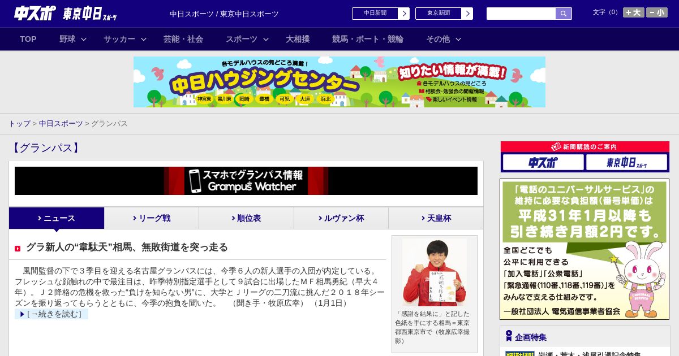679x356 pixels.
Task: Click 中スポ subscription guide button
Action: point(543,163)
